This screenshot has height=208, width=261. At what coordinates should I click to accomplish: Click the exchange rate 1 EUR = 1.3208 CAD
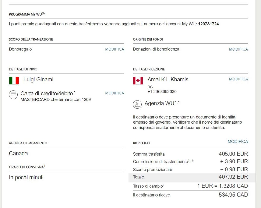[x=223, y=186]
